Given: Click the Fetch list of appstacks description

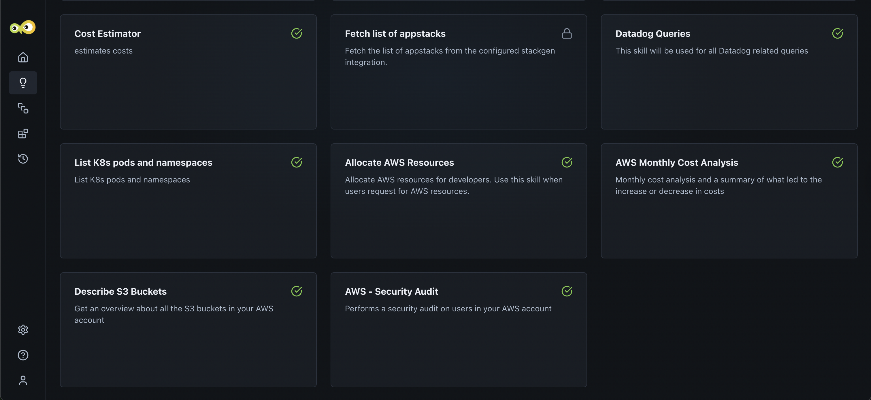Looking at the screenshot, I should coord(450,56).
